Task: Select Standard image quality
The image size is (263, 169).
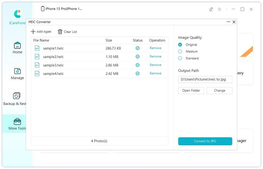Action: click(x=180, y=58)
